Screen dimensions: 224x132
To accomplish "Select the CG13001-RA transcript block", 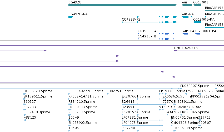I will tap(197, 22).
